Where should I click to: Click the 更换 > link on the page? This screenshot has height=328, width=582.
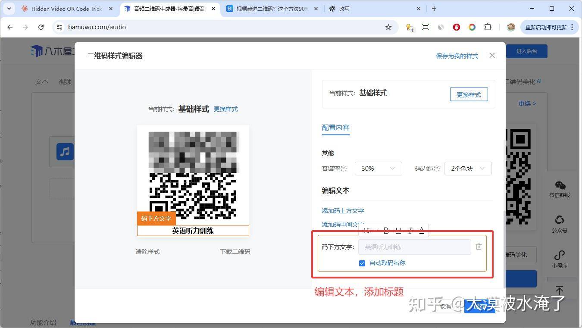[527, 103]
